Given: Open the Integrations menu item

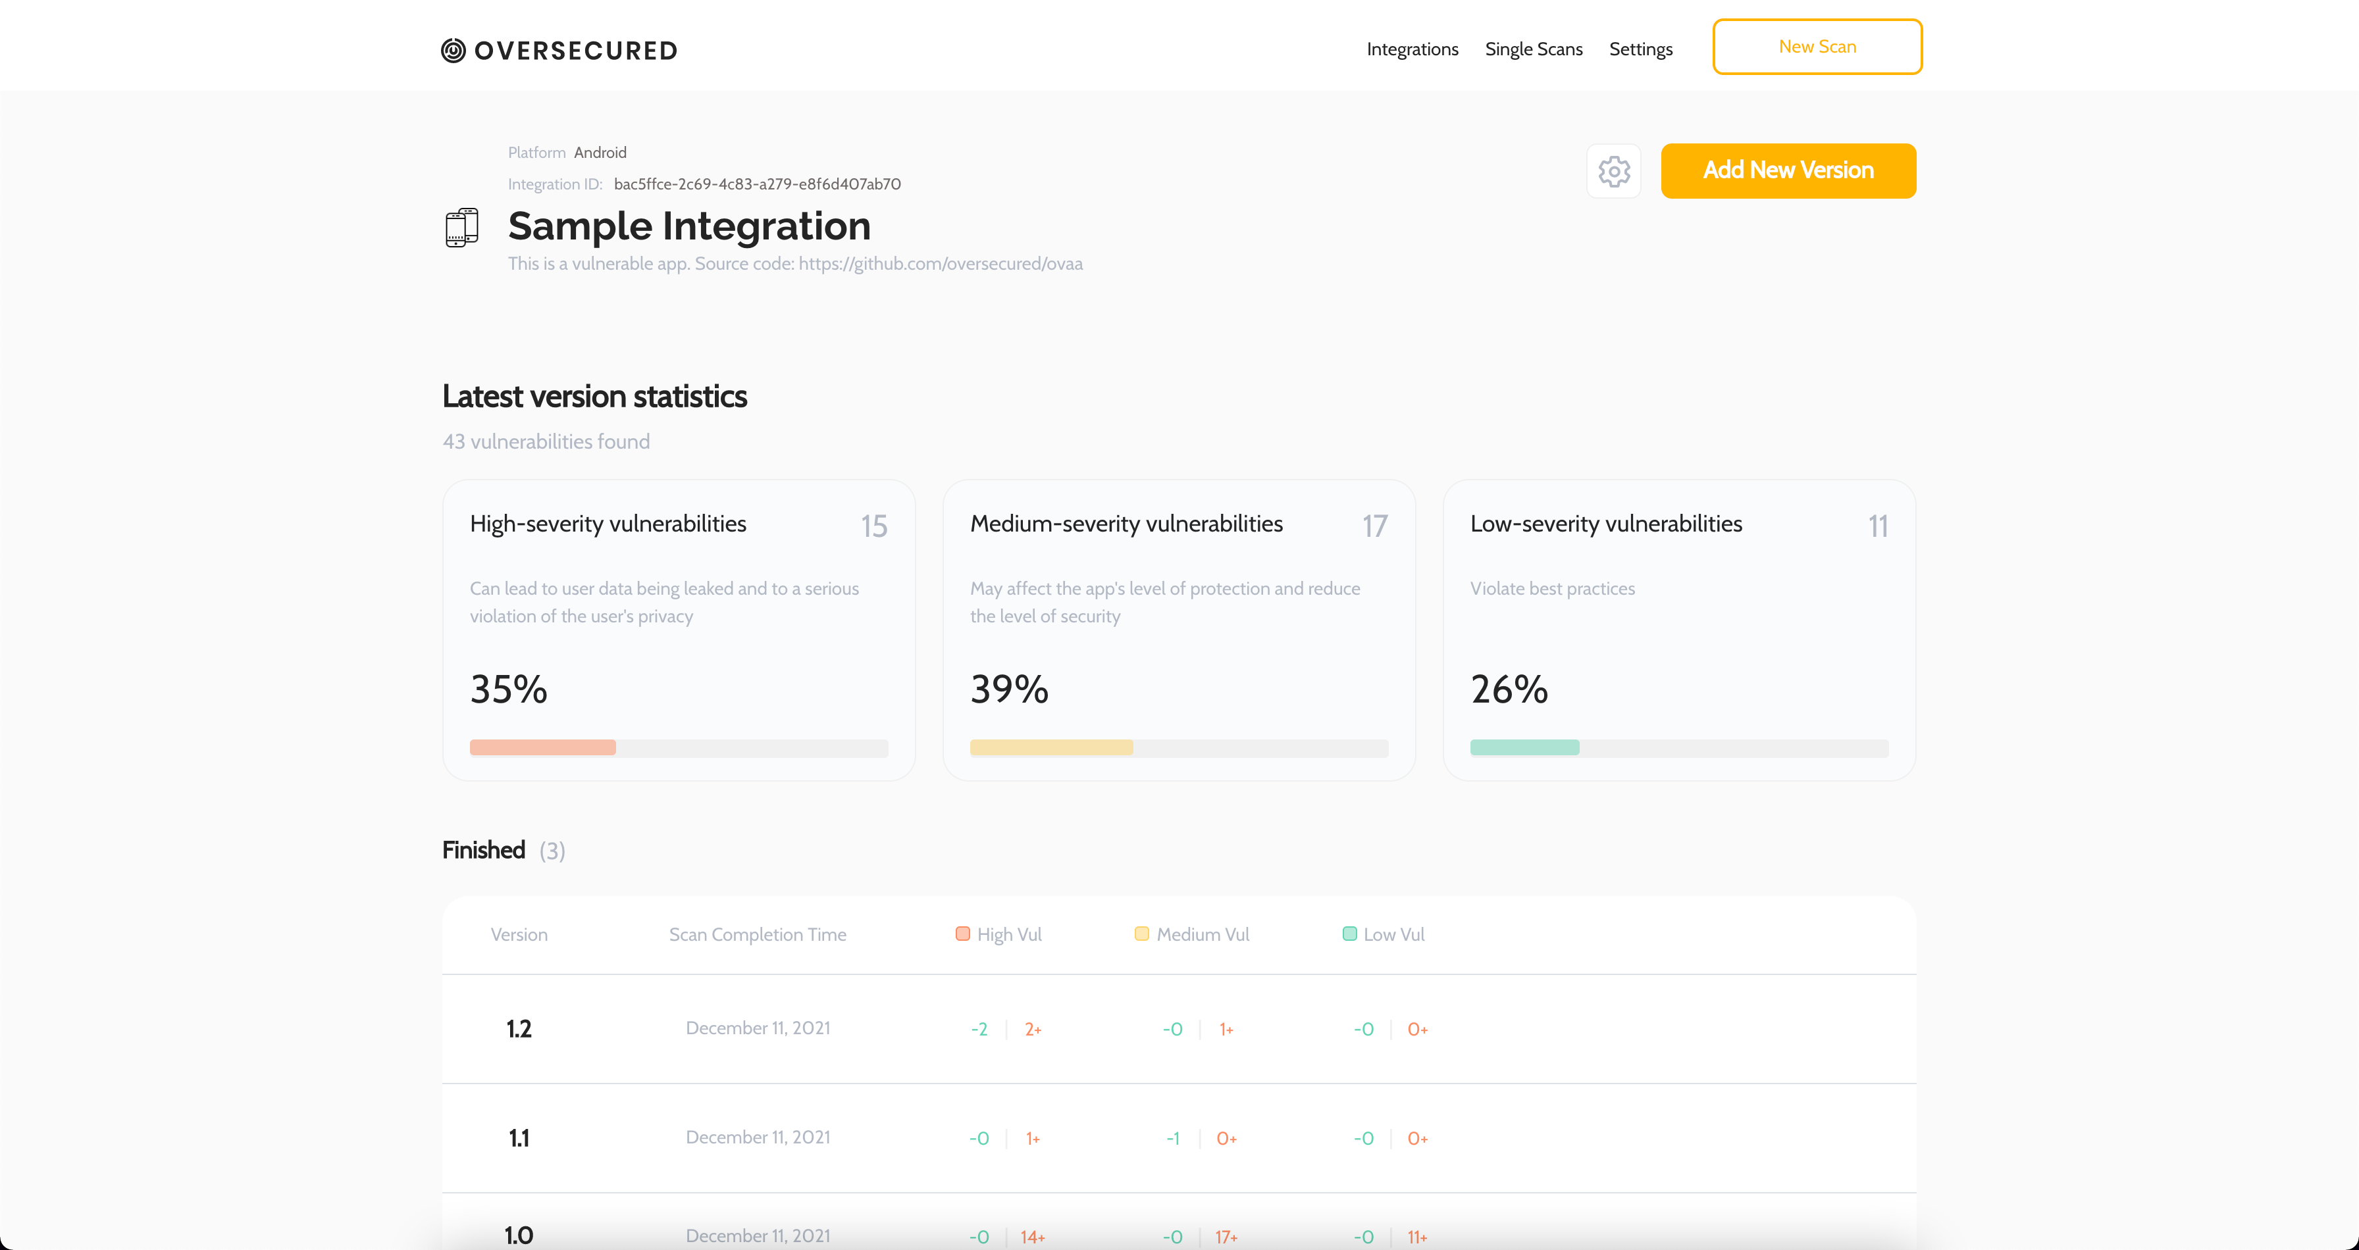Looking at the screenshot, I should (1412, 49).
